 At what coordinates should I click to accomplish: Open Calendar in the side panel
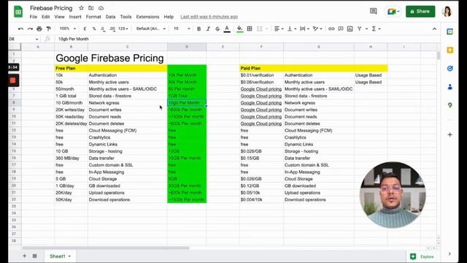(x=449, y=31)
